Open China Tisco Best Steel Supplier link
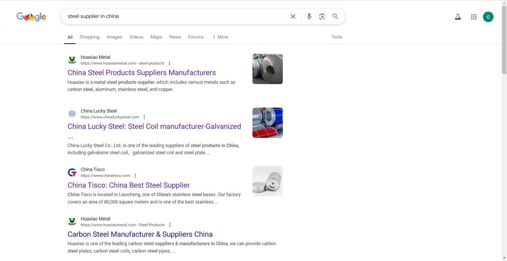 coord(129,185)
